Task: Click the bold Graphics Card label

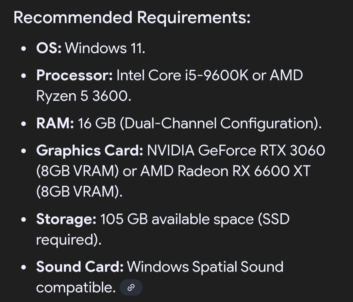Action: 90,151
